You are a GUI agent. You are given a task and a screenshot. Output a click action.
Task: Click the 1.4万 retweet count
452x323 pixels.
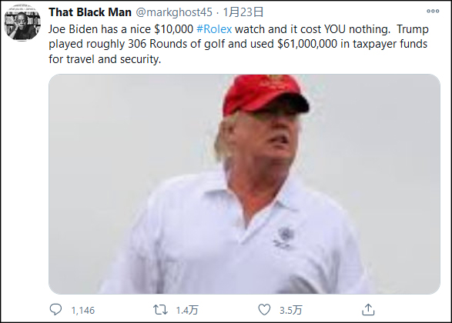click(x=187, y=311)
